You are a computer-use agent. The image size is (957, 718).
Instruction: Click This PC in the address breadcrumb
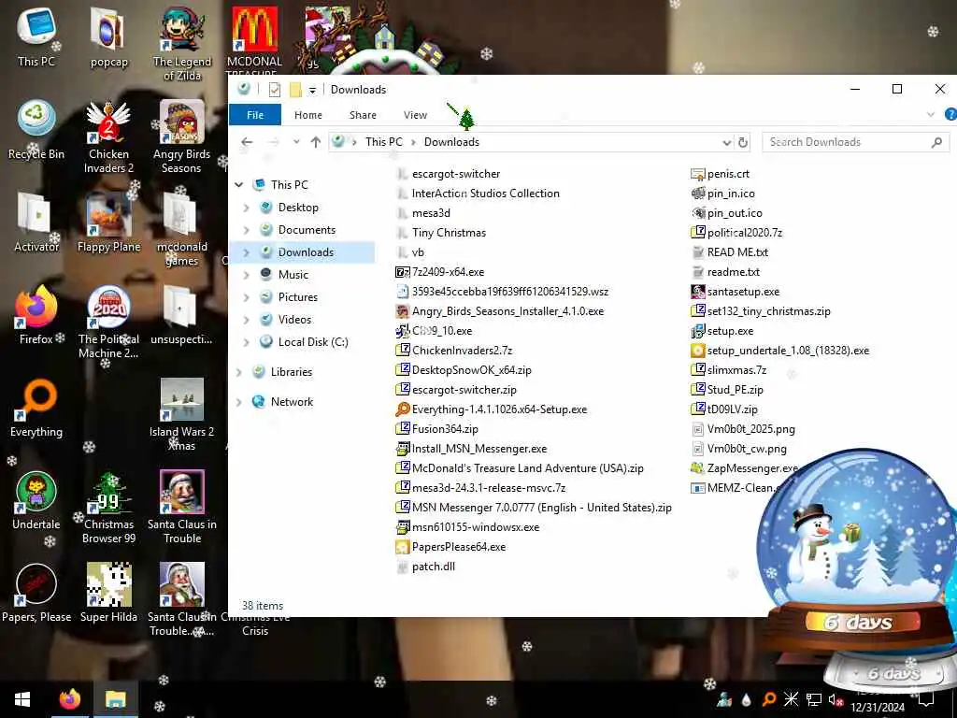click(384, 142)
